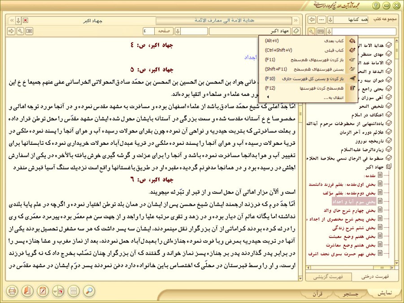
Task: Click the جهاد اکبر book title field
Action: pyautogui.click(x=250, y=31)
